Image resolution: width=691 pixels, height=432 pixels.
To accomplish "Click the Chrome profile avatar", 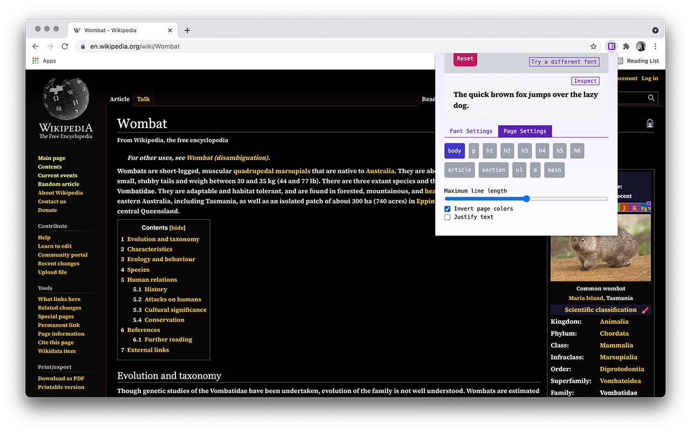I will (x=641, y=46).
